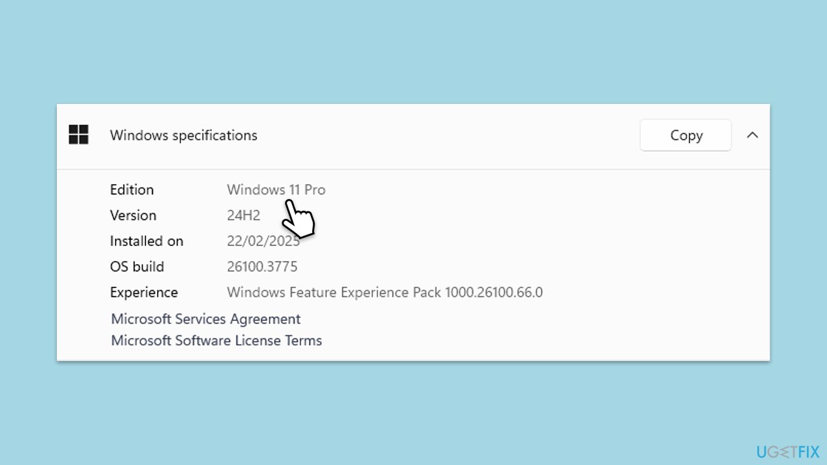Open the Microsoft Software License Terms link
This screenshot has width=827, height=465.
point(216,340)
